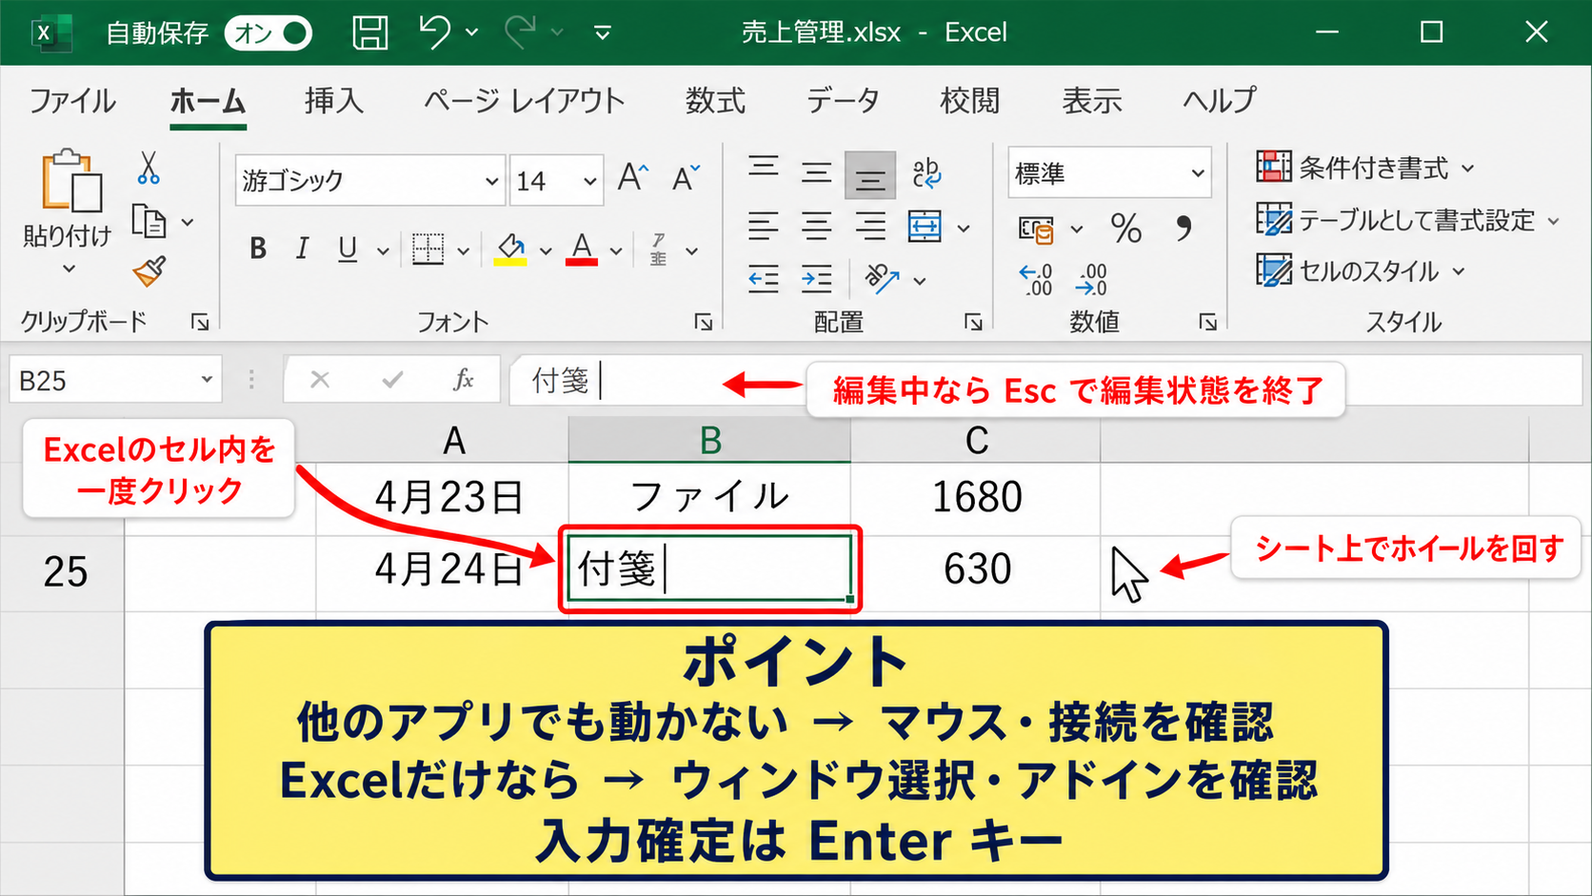Click the B25 name box field
The image size is (1592, 896).
tap(115, 381)
